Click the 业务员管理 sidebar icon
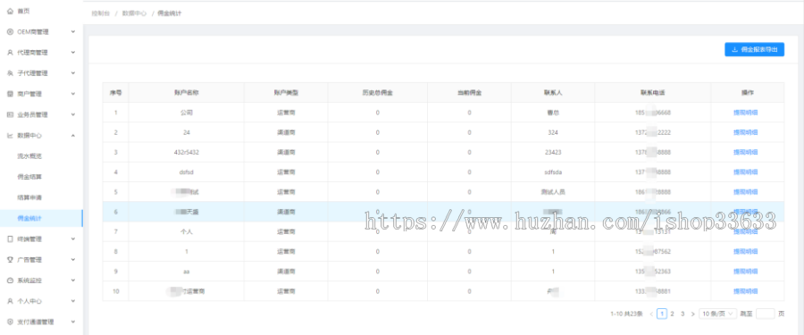 coord(10,114)
